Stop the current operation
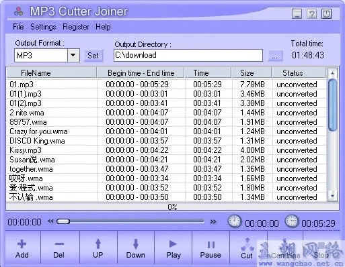 (321, 248)
